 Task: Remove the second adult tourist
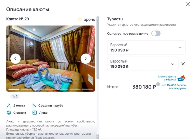coord(183,64)
